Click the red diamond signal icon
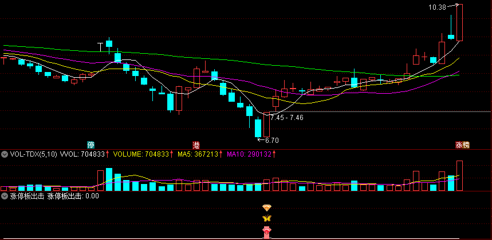Screen dimensions: 492x240 (267, 231)
